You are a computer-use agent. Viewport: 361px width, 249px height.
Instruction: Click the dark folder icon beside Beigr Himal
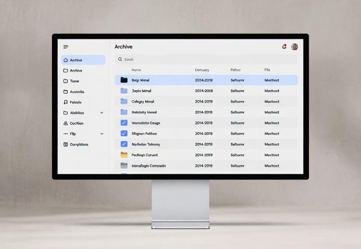[124, 80]
